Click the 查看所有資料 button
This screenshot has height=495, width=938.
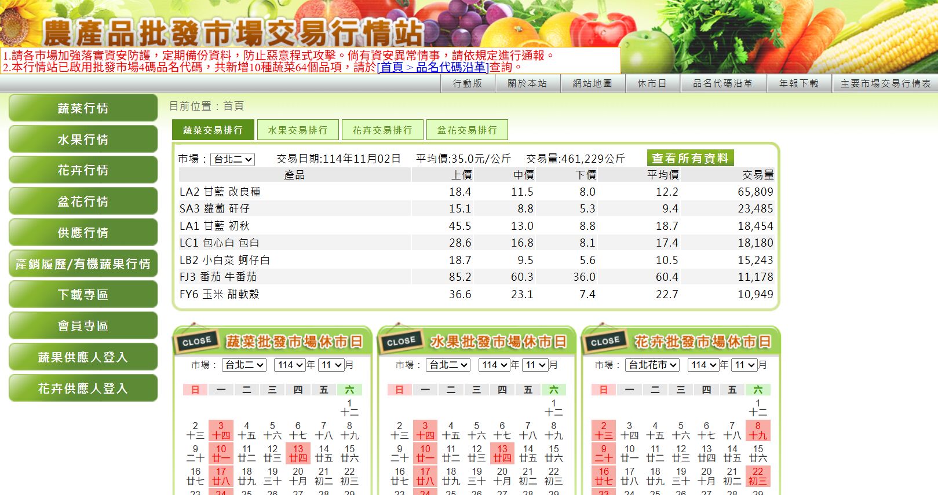tap(690, 158)
